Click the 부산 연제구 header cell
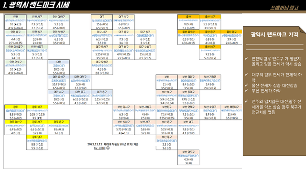Screen dimensions: 306x172 (188, 107)
